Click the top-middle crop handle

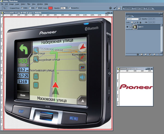(58, 18)
